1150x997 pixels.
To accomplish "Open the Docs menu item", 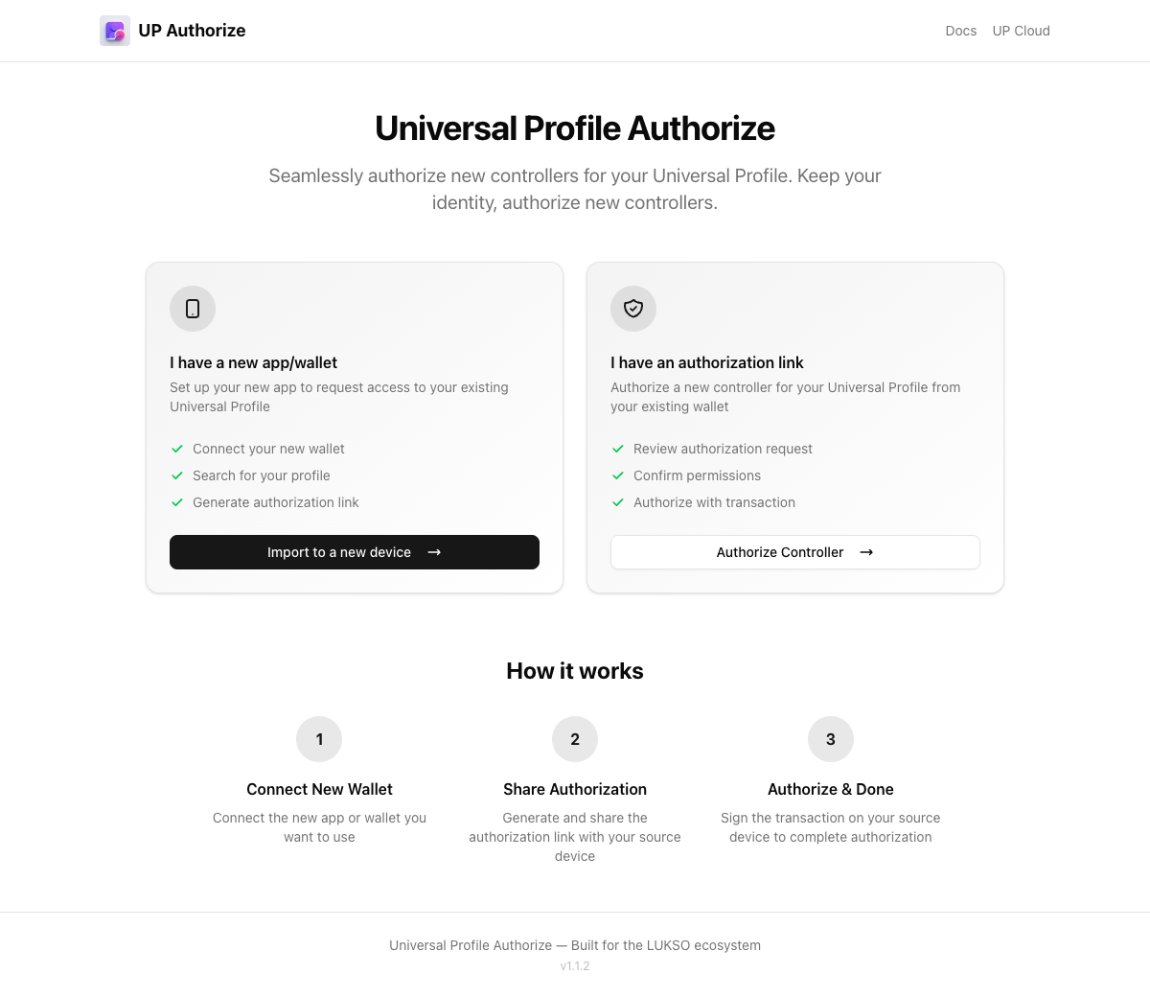I will 961,31.
